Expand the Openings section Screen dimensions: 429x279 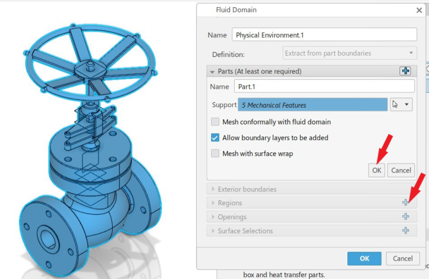point(213,217)
